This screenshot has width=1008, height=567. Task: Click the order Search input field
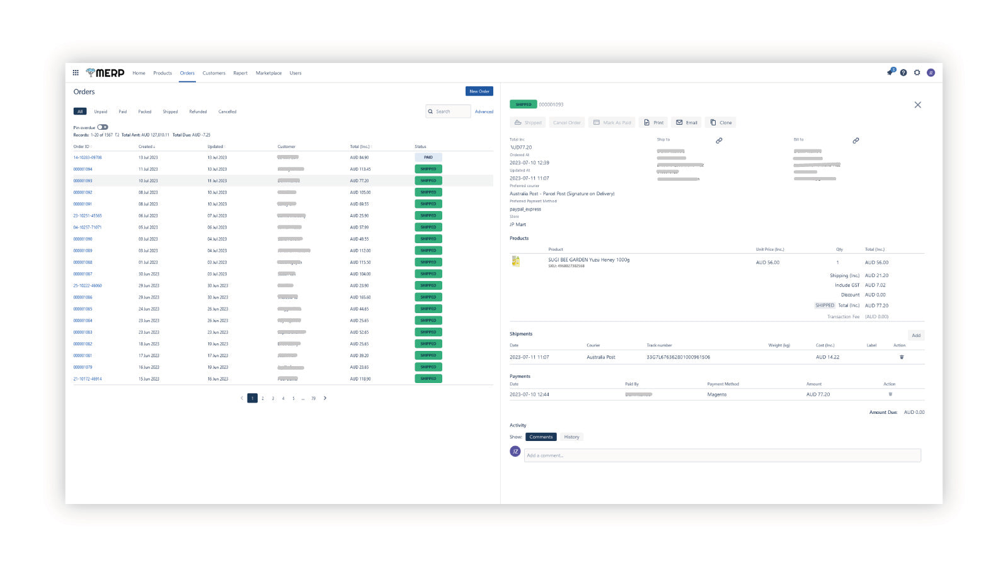[449, 112]
